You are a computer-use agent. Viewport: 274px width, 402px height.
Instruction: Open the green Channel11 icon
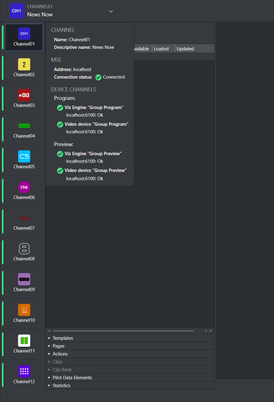point(24,341)
